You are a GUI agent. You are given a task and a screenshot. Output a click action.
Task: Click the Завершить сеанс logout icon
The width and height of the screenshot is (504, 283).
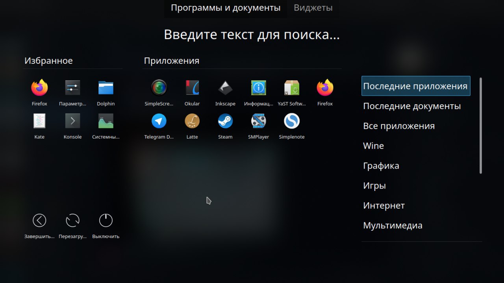click(x=39, y=220)
